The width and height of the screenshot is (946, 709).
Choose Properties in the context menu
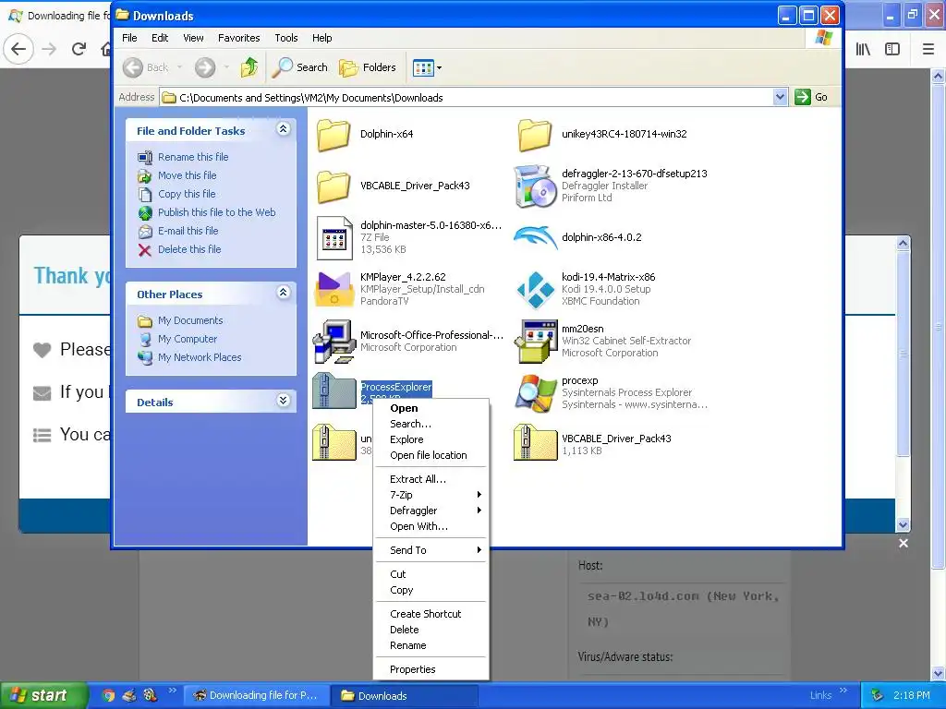point(431,669)
